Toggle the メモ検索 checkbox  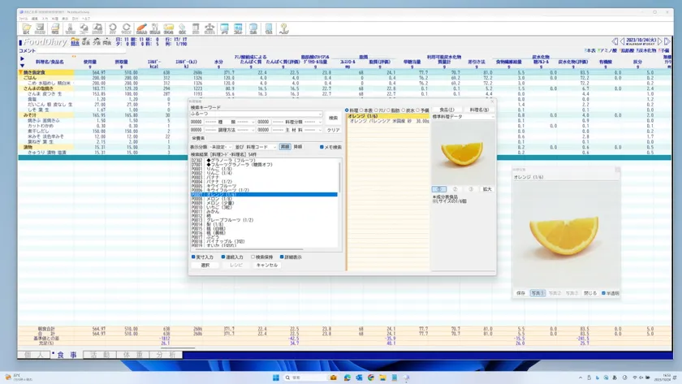coord(322,148)
